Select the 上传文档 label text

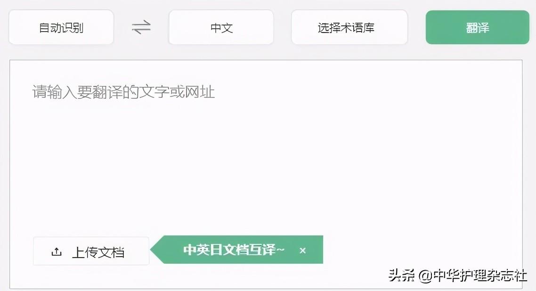[98, 252]
